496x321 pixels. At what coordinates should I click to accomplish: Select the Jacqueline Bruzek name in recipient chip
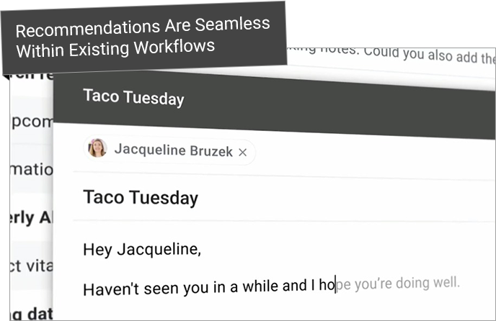(x=173, y=150)
